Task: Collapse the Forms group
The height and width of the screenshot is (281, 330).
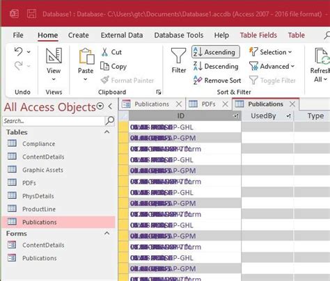Action: pyautogui.click(x=107, y=233)
